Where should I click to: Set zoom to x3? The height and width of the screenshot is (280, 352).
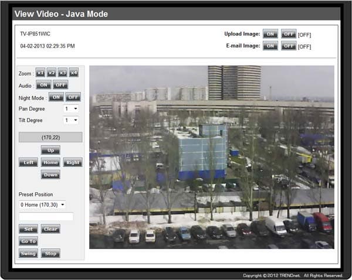pyautogui.click(x=62, y=73)
